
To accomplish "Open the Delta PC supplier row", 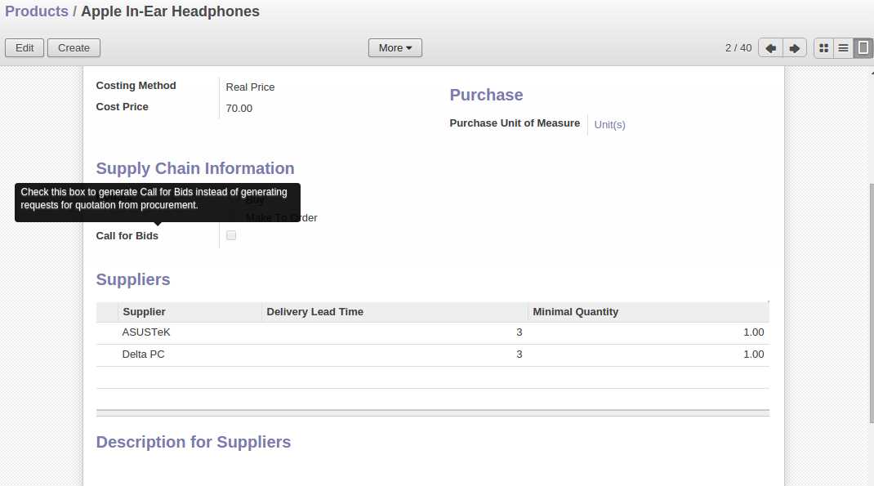I will (x=144, y=354).
